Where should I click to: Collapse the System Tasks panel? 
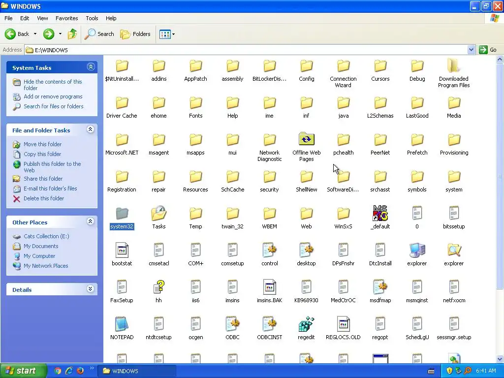tap(91, 67)
